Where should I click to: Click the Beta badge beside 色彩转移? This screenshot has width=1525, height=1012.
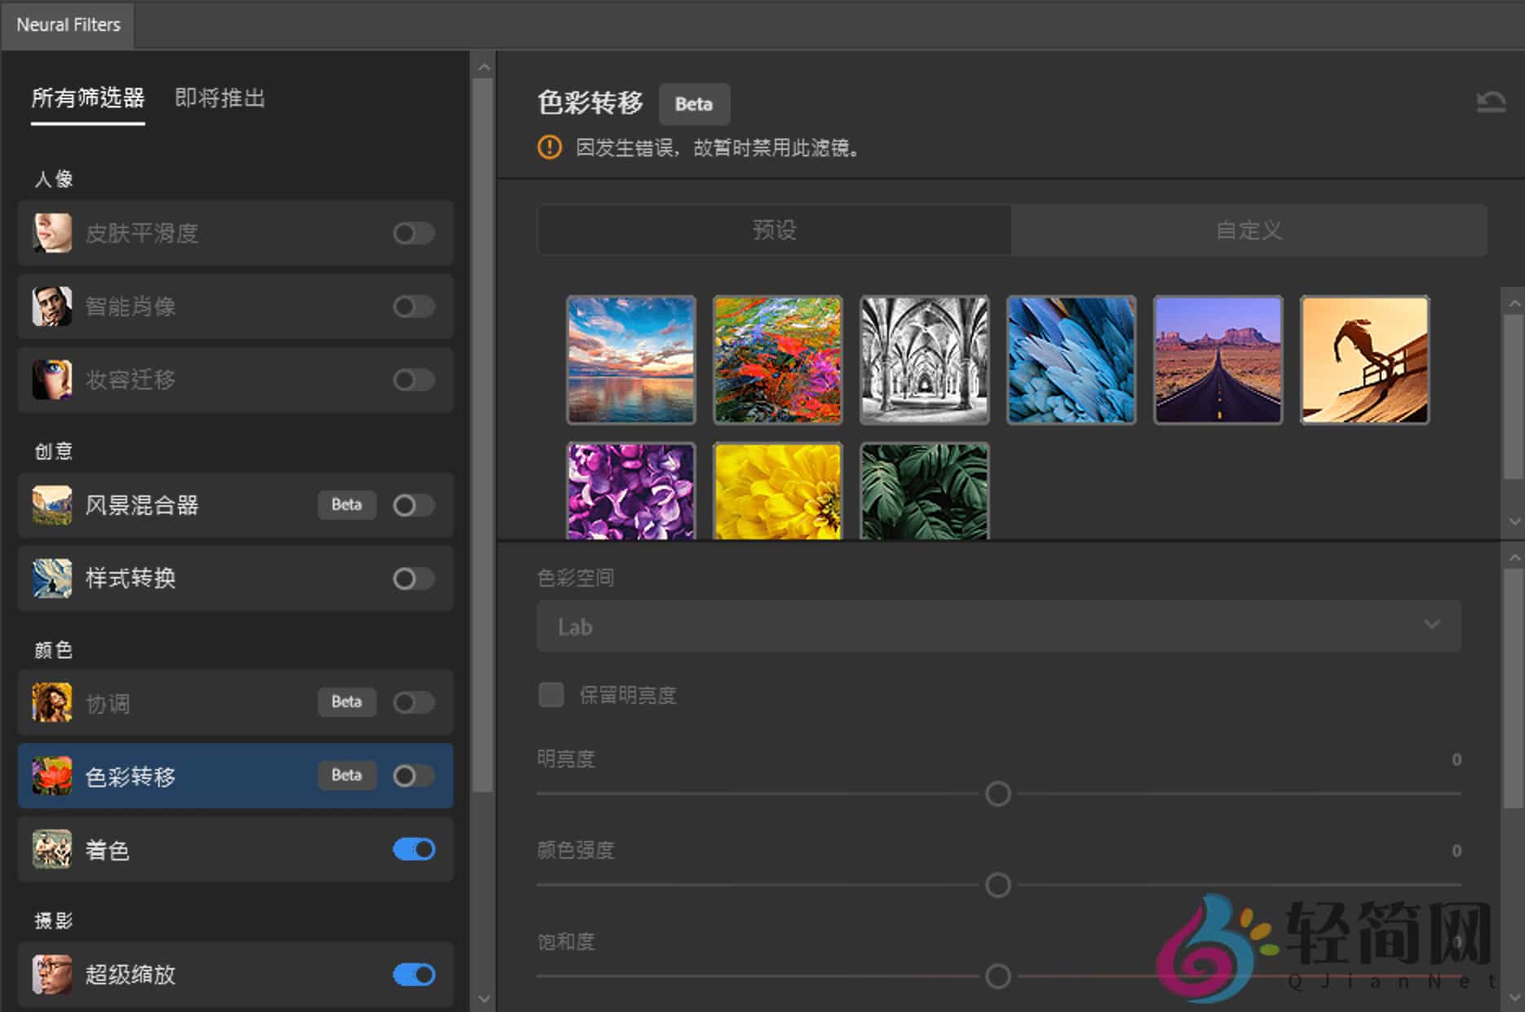pyautogui.click(x=346, y=776)
